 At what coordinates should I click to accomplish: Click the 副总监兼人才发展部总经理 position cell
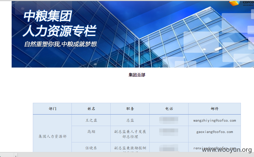[130, 134]
